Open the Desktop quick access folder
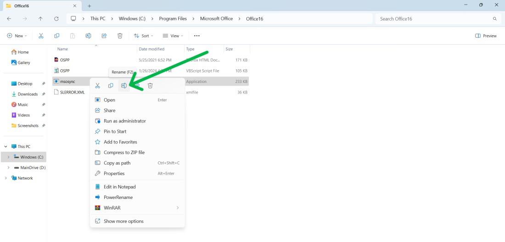 (x=22, y=83)
